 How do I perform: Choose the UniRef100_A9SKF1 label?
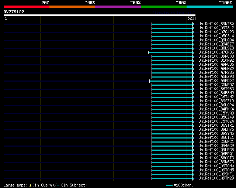pyautogui.click(x=216, y=174)
